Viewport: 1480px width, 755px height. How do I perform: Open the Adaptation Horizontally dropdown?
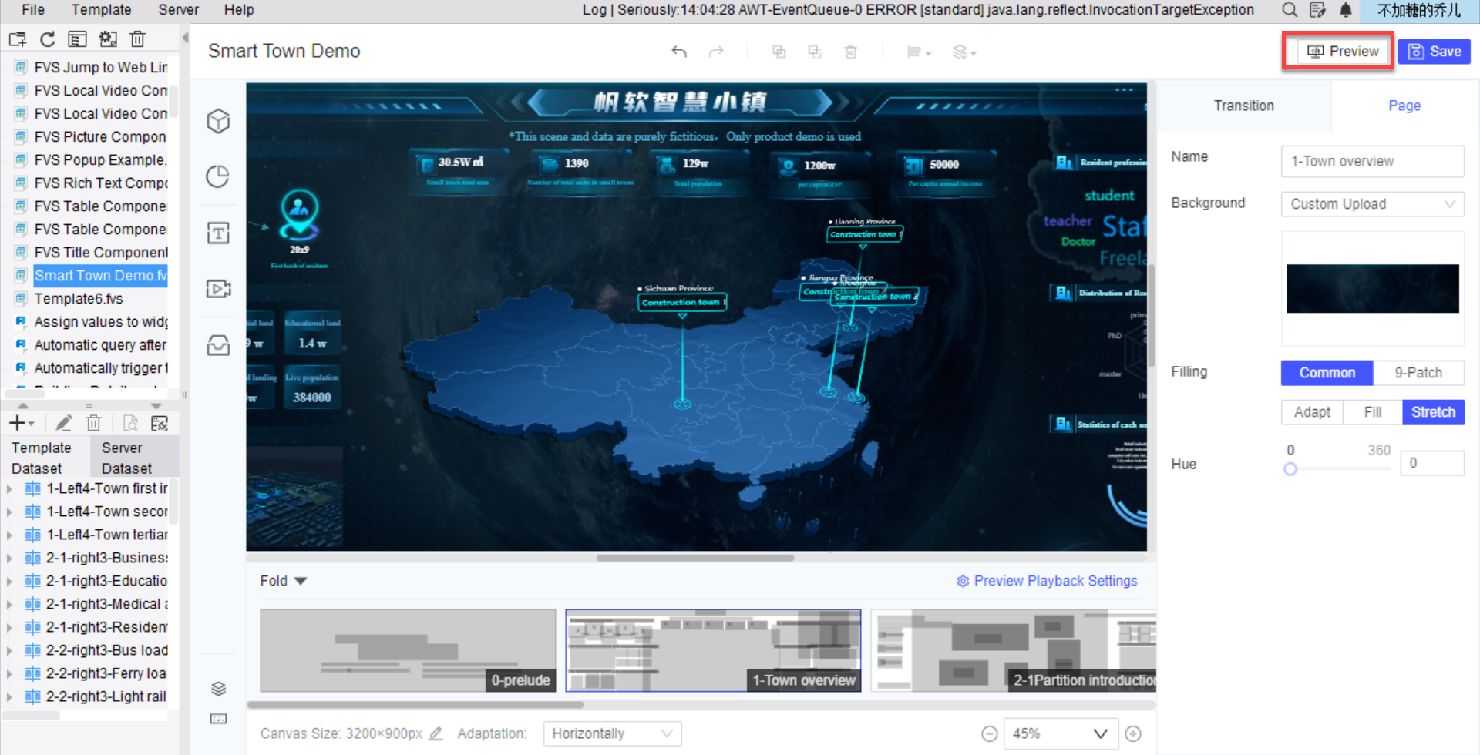(611, 733)
